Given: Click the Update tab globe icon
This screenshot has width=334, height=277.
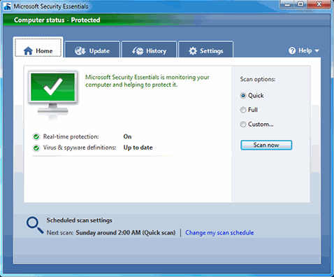Looking at the screenshot, I should point(80,50).
